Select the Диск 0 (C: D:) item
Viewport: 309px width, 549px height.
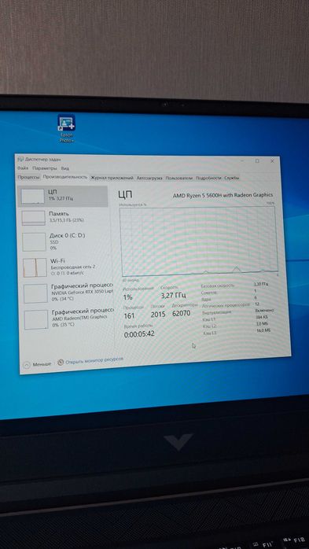coord(64,241)
